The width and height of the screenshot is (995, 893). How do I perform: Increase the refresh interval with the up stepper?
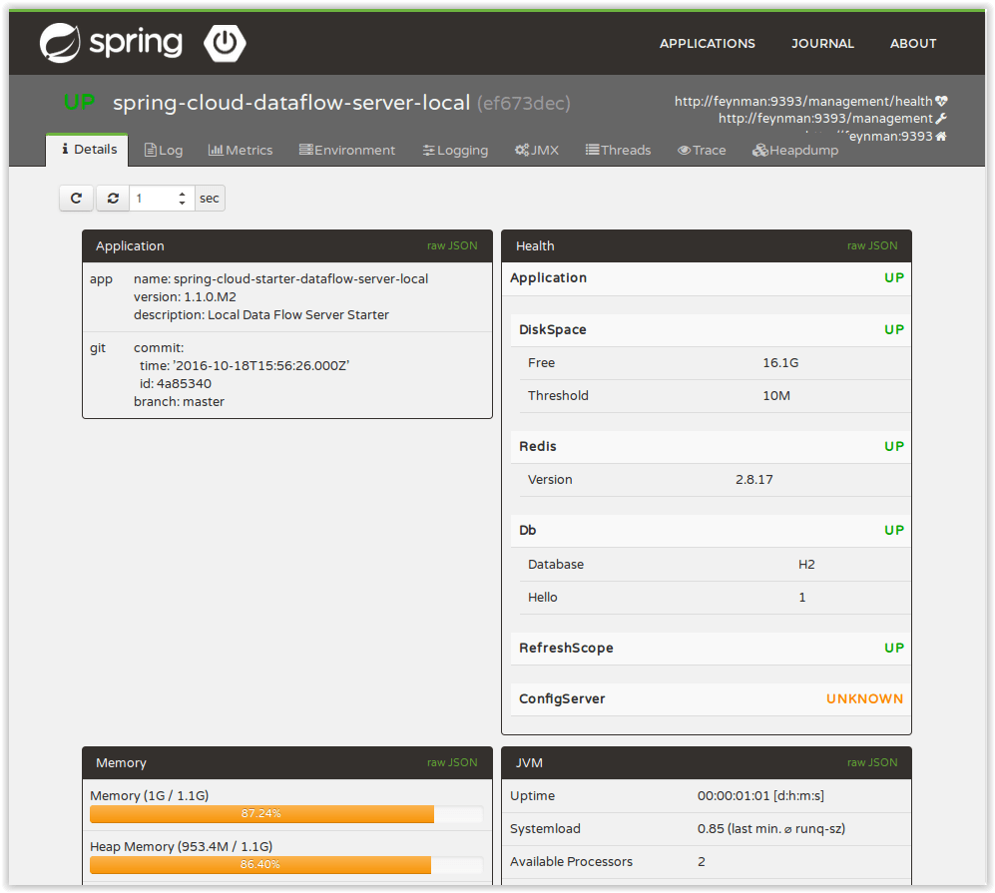click(182, 193)
